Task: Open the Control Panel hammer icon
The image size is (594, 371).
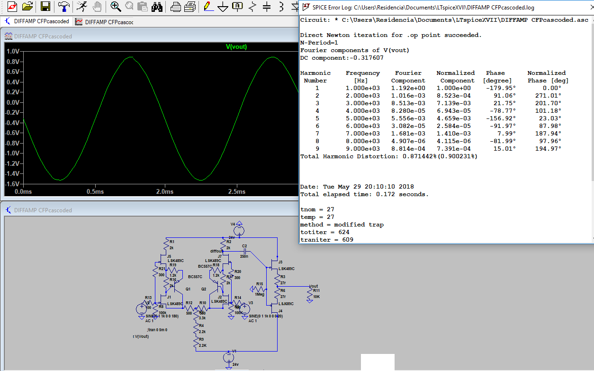Action: pos(63,7)
